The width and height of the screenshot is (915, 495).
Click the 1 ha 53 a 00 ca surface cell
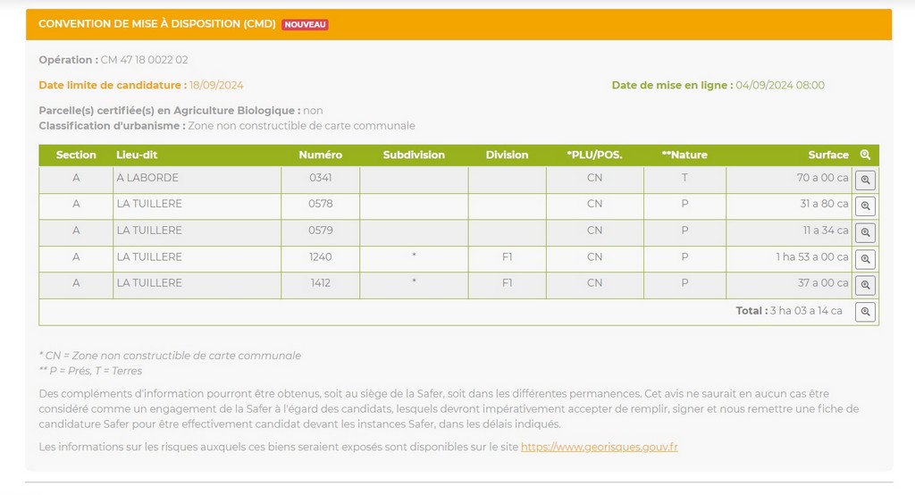[811, 257]
